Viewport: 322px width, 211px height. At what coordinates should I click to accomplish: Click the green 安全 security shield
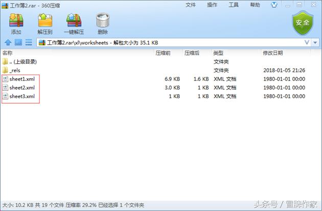coord(303,23)
